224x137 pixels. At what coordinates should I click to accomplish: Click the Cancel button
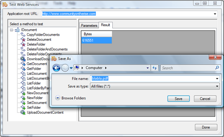click(205, 99)
